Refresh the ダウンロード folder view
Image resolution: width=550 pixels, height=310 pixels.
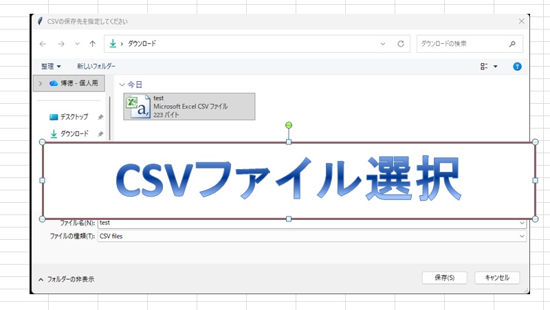click(x=401, y=44)
